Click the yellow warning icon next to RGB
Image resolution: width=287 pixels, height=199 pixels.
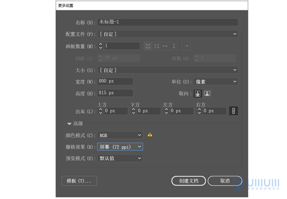click(x=150, y=135)
